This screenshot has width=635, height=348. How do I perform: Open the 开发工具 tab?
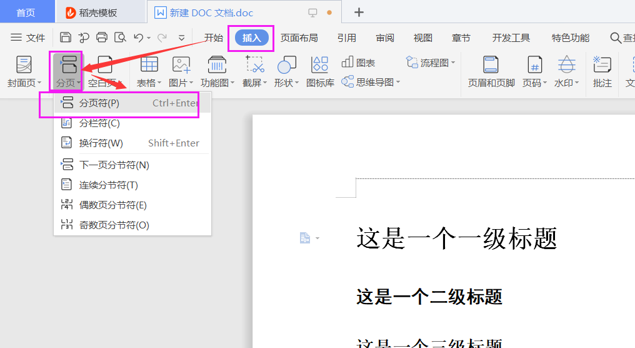tap(511, 38)
